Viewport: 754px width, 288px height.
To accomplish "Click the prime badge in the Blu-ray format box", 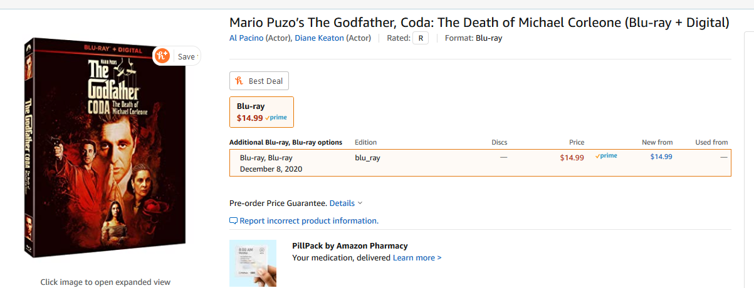I will pyautogui.click(x=276, y=118).
